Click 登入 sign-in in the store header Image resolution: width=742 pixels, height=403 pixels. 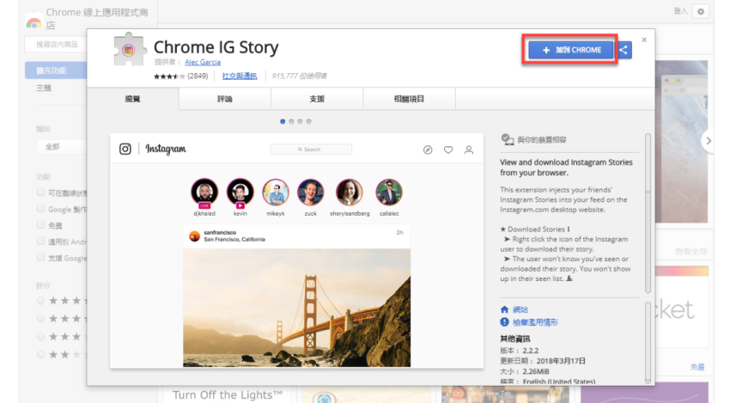coord(680,11)
